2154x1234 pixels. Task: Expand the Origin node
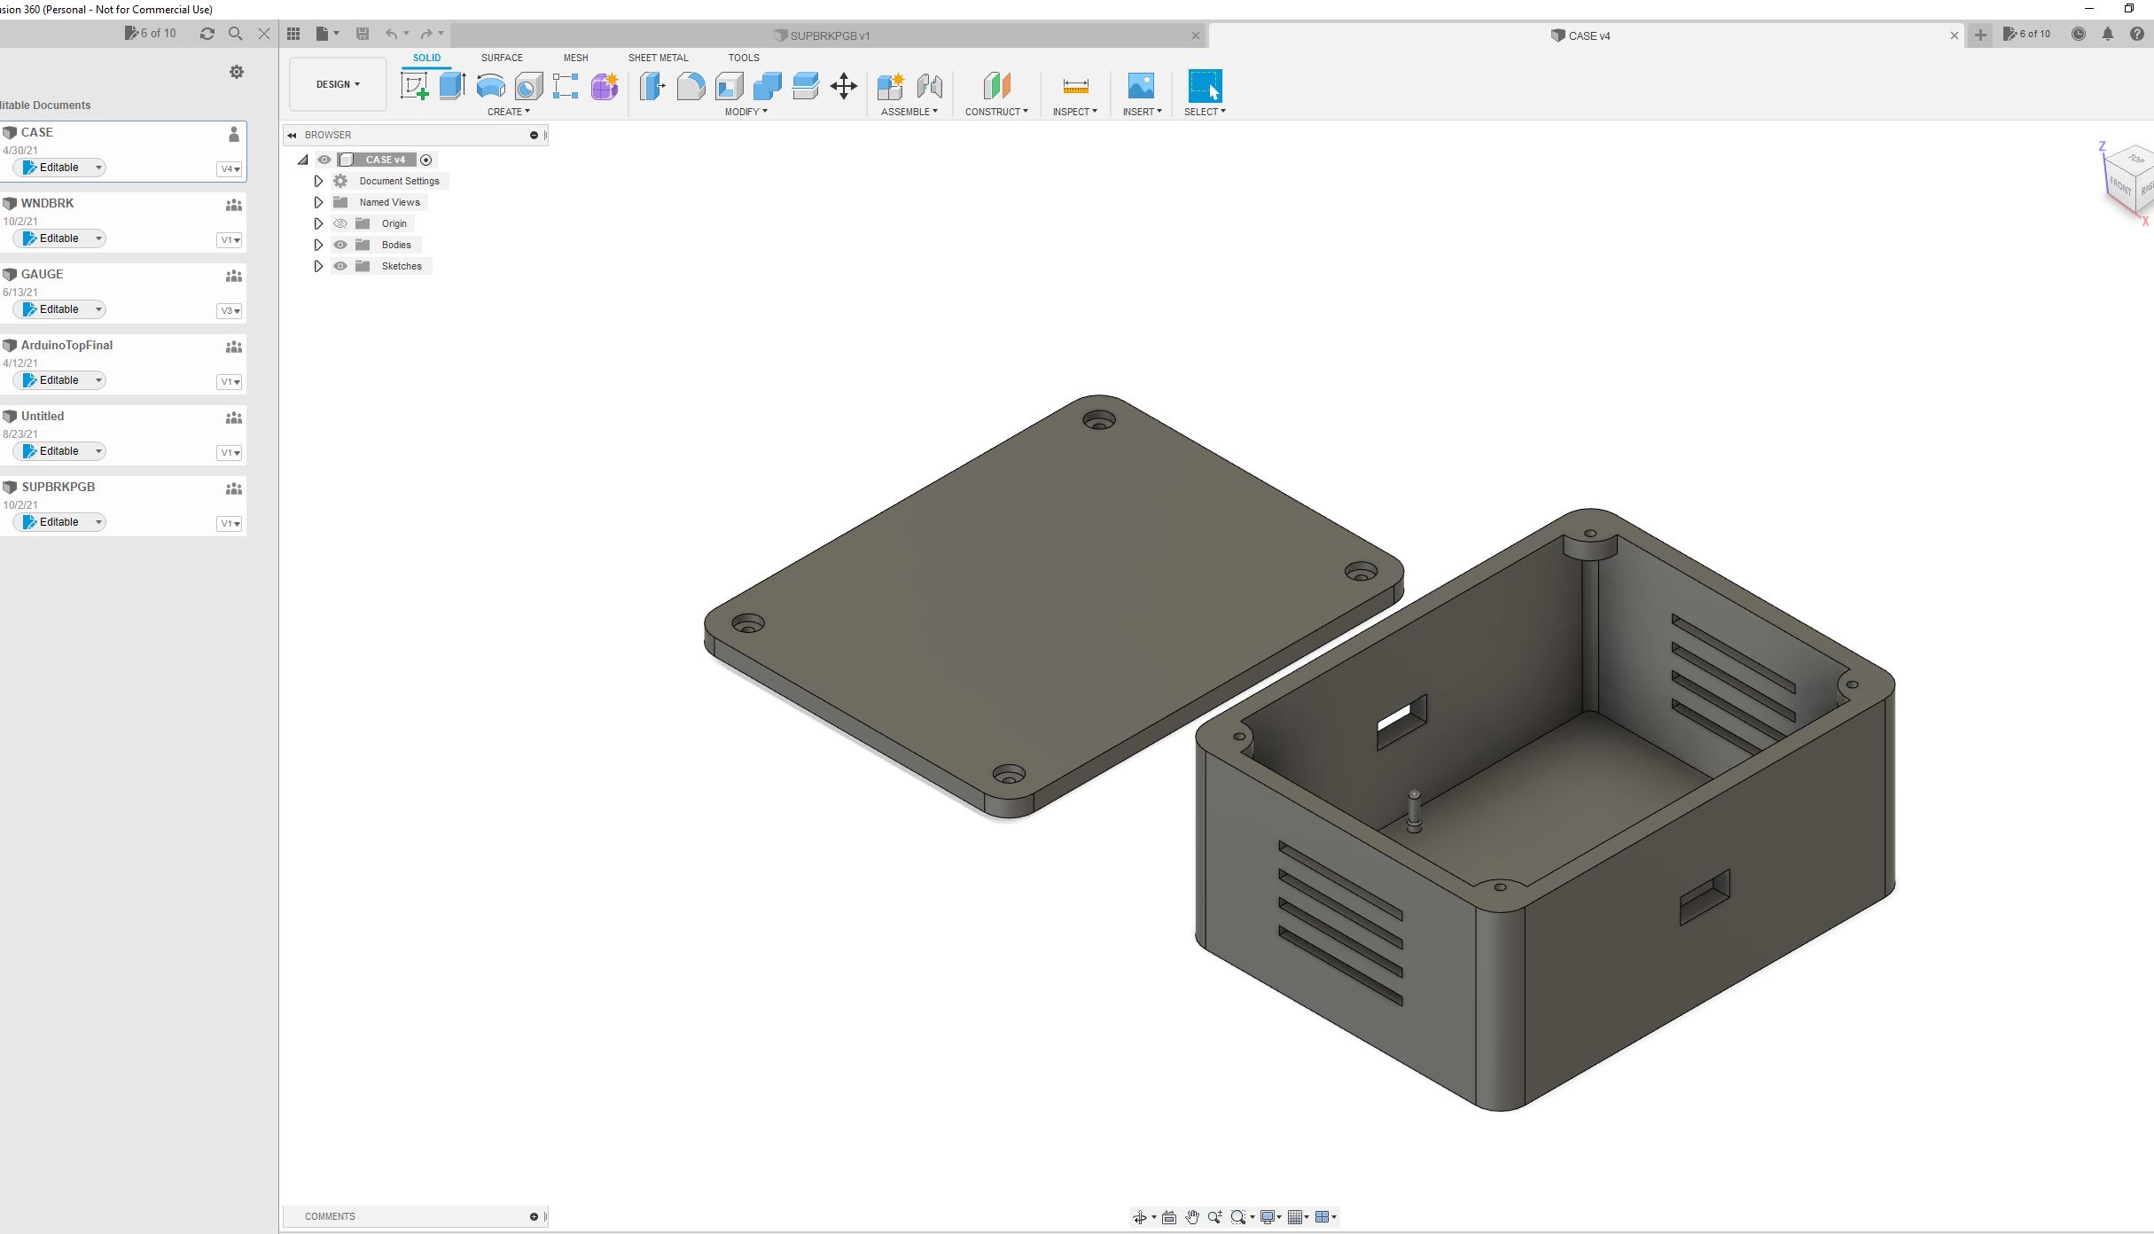318,223
